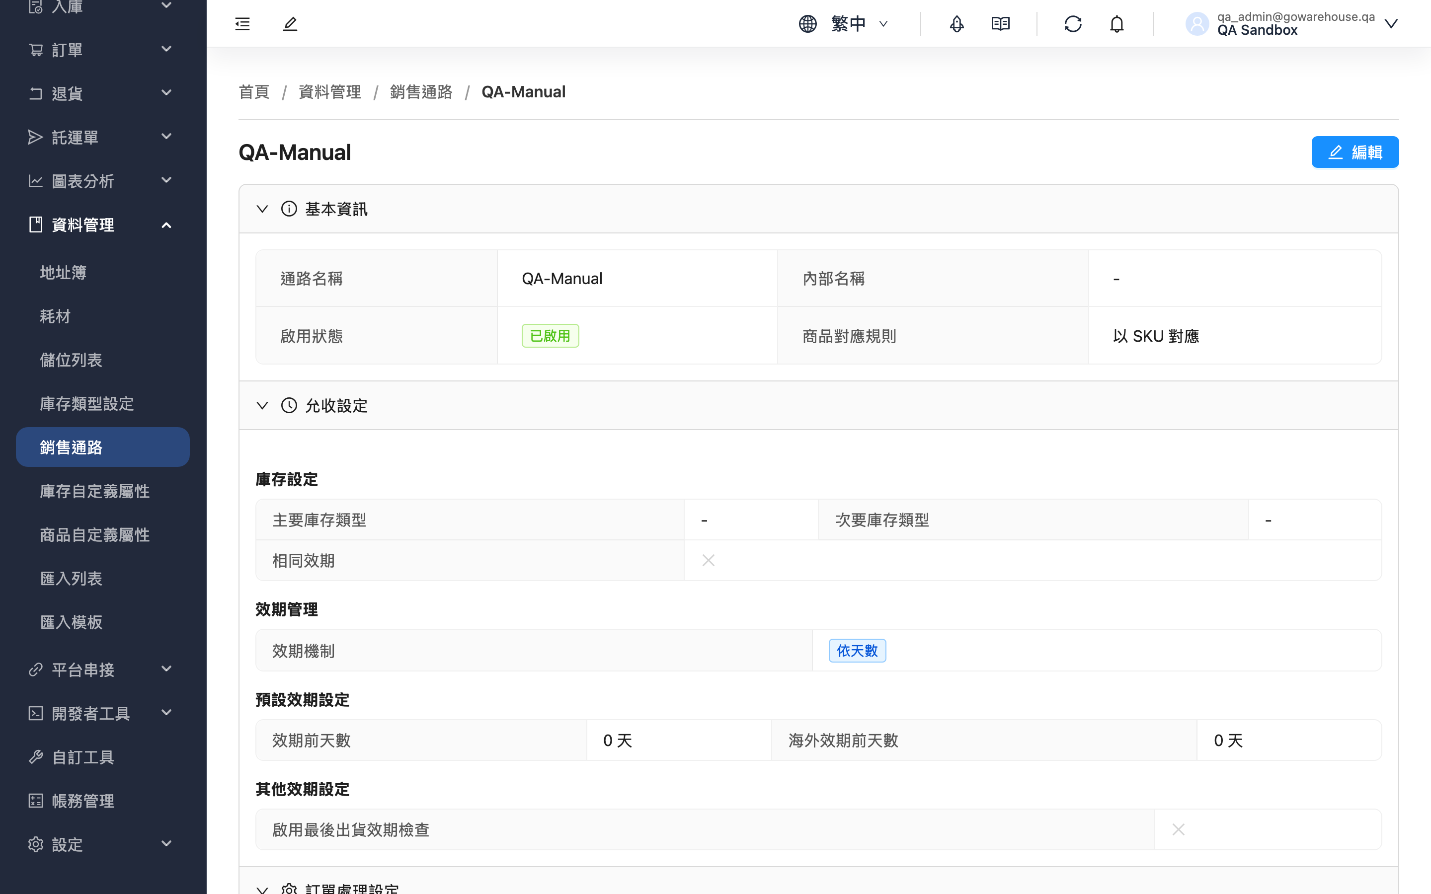Image resolution: width=1431 pixels, height=894 pixels.
Task: Open 地址簿 in the sidebar
Action: pos(102,273)
